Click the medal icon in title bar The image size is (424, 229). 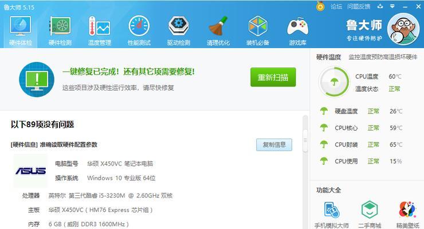[x=320, y=6]
